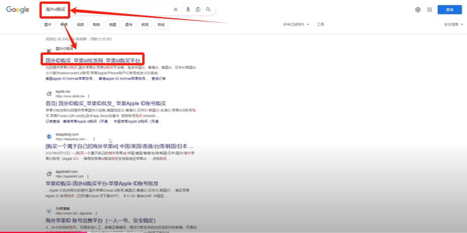Open the 安全搜索 dropdown

(x=453, y=24)
